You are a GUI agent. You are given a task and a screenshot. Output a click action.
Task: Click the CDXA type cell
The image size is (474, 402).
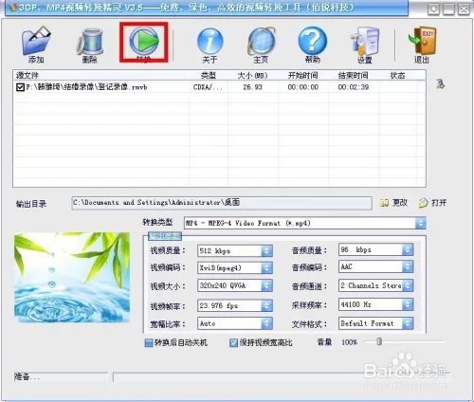208,87
